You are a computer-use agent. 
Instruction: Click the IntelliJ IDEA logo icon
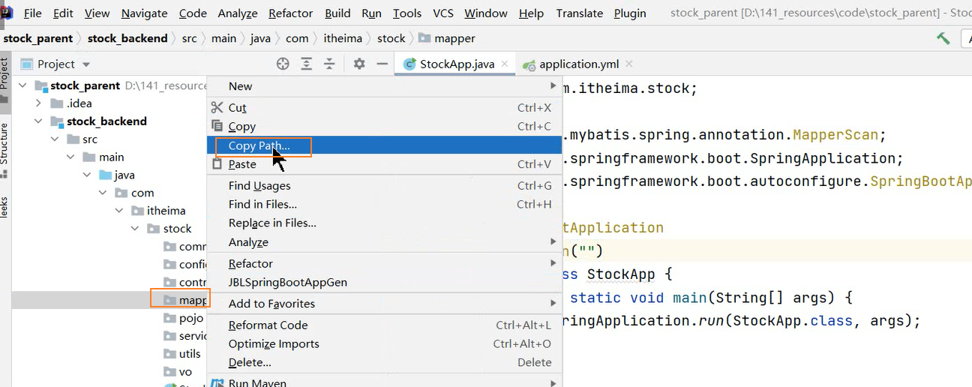7,11
